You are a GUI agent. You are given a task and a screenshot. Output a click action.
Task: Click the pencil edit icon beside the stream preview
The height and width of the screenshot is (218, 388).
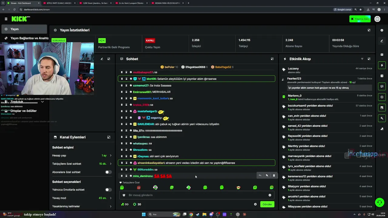tap(102, 59)
